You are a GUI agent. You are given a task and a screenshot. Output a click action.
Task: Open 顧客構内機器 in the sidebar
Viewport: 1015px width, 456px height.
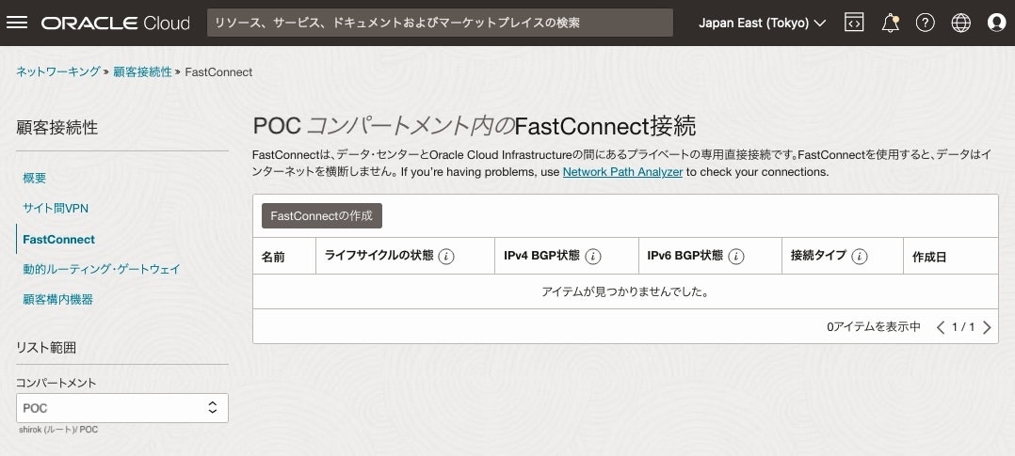click(57, 300)
